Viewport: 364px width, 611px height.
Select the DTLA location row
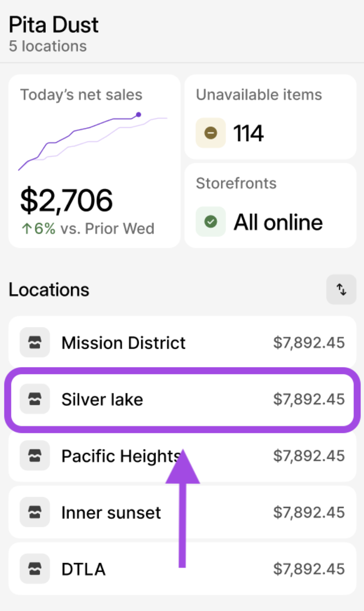click(x=182, y=569)
